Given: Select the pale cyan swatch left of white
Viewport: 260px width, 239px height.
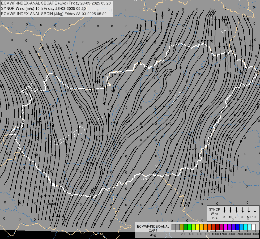Looking at the screenshot, I should click(x=250, y=227).
